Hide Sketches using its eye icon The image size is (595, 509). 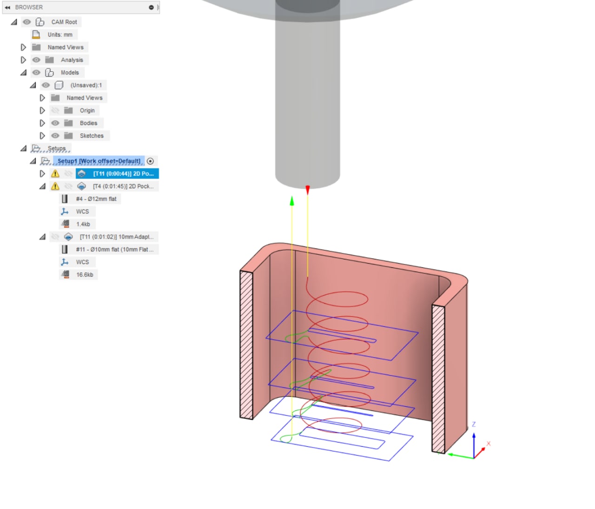click(x=55, y=136)
